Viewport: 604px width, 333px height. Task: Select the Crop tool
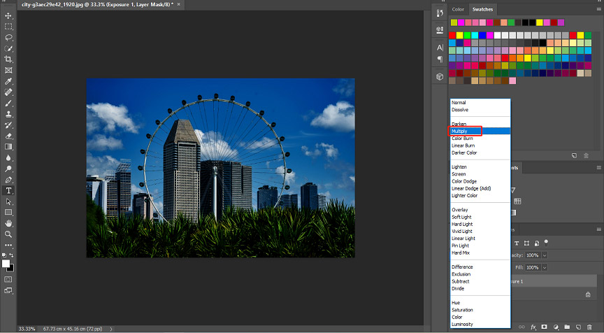[8, 59]
